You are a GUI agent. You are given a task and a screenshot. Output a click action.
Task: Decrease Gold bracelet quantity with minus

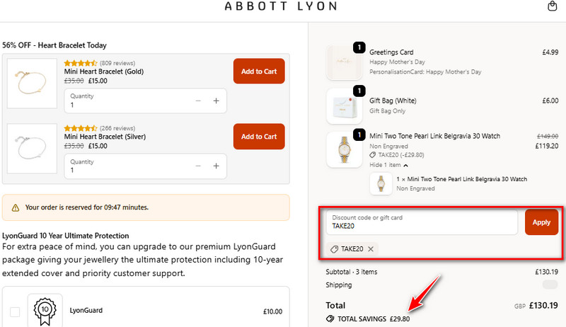(x=197, y=101)
